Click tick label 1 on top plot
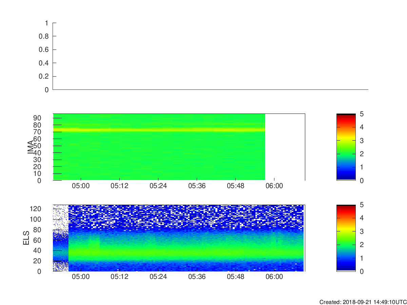The width and height of the screenshot is (407, 305). click(x=47, y=23)
